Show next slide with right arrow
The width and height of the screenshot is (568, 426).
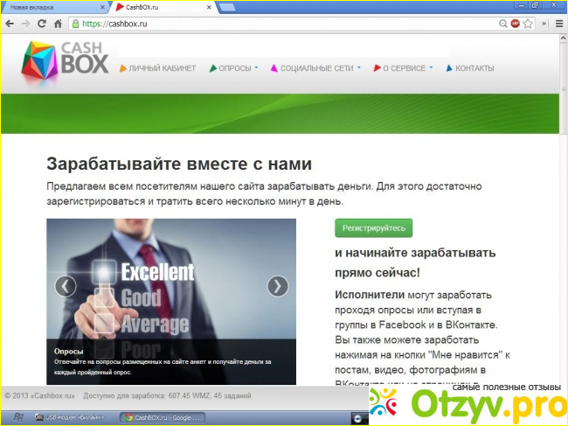click(277, 286)
